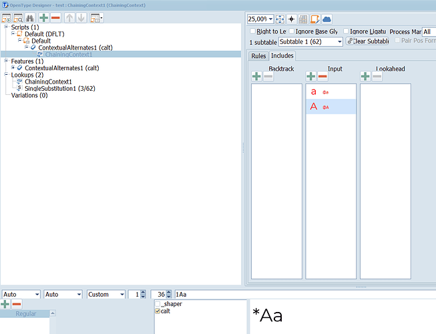Image resolution: width=436 pixels, height=334 pixels.
Task: Select SingleSubstitution1 (3/62) lookup
Action: coord(60,88)
